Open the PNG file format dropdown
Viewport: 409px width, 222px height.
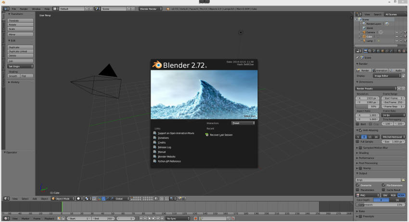(x=368, y=195)
